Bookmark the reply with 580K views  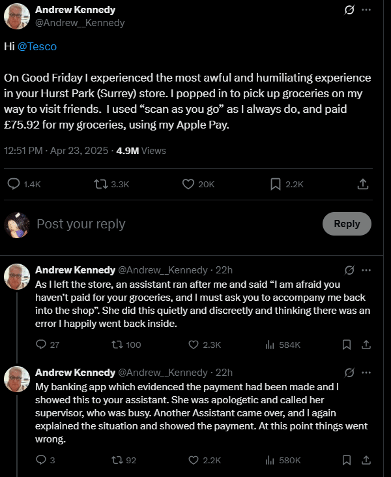click(x=347, y=460)
